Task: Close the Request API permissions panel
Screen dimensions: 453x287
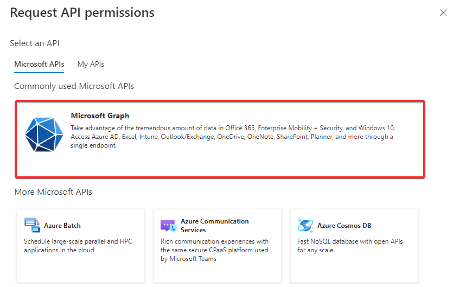Action: [443, 12]
